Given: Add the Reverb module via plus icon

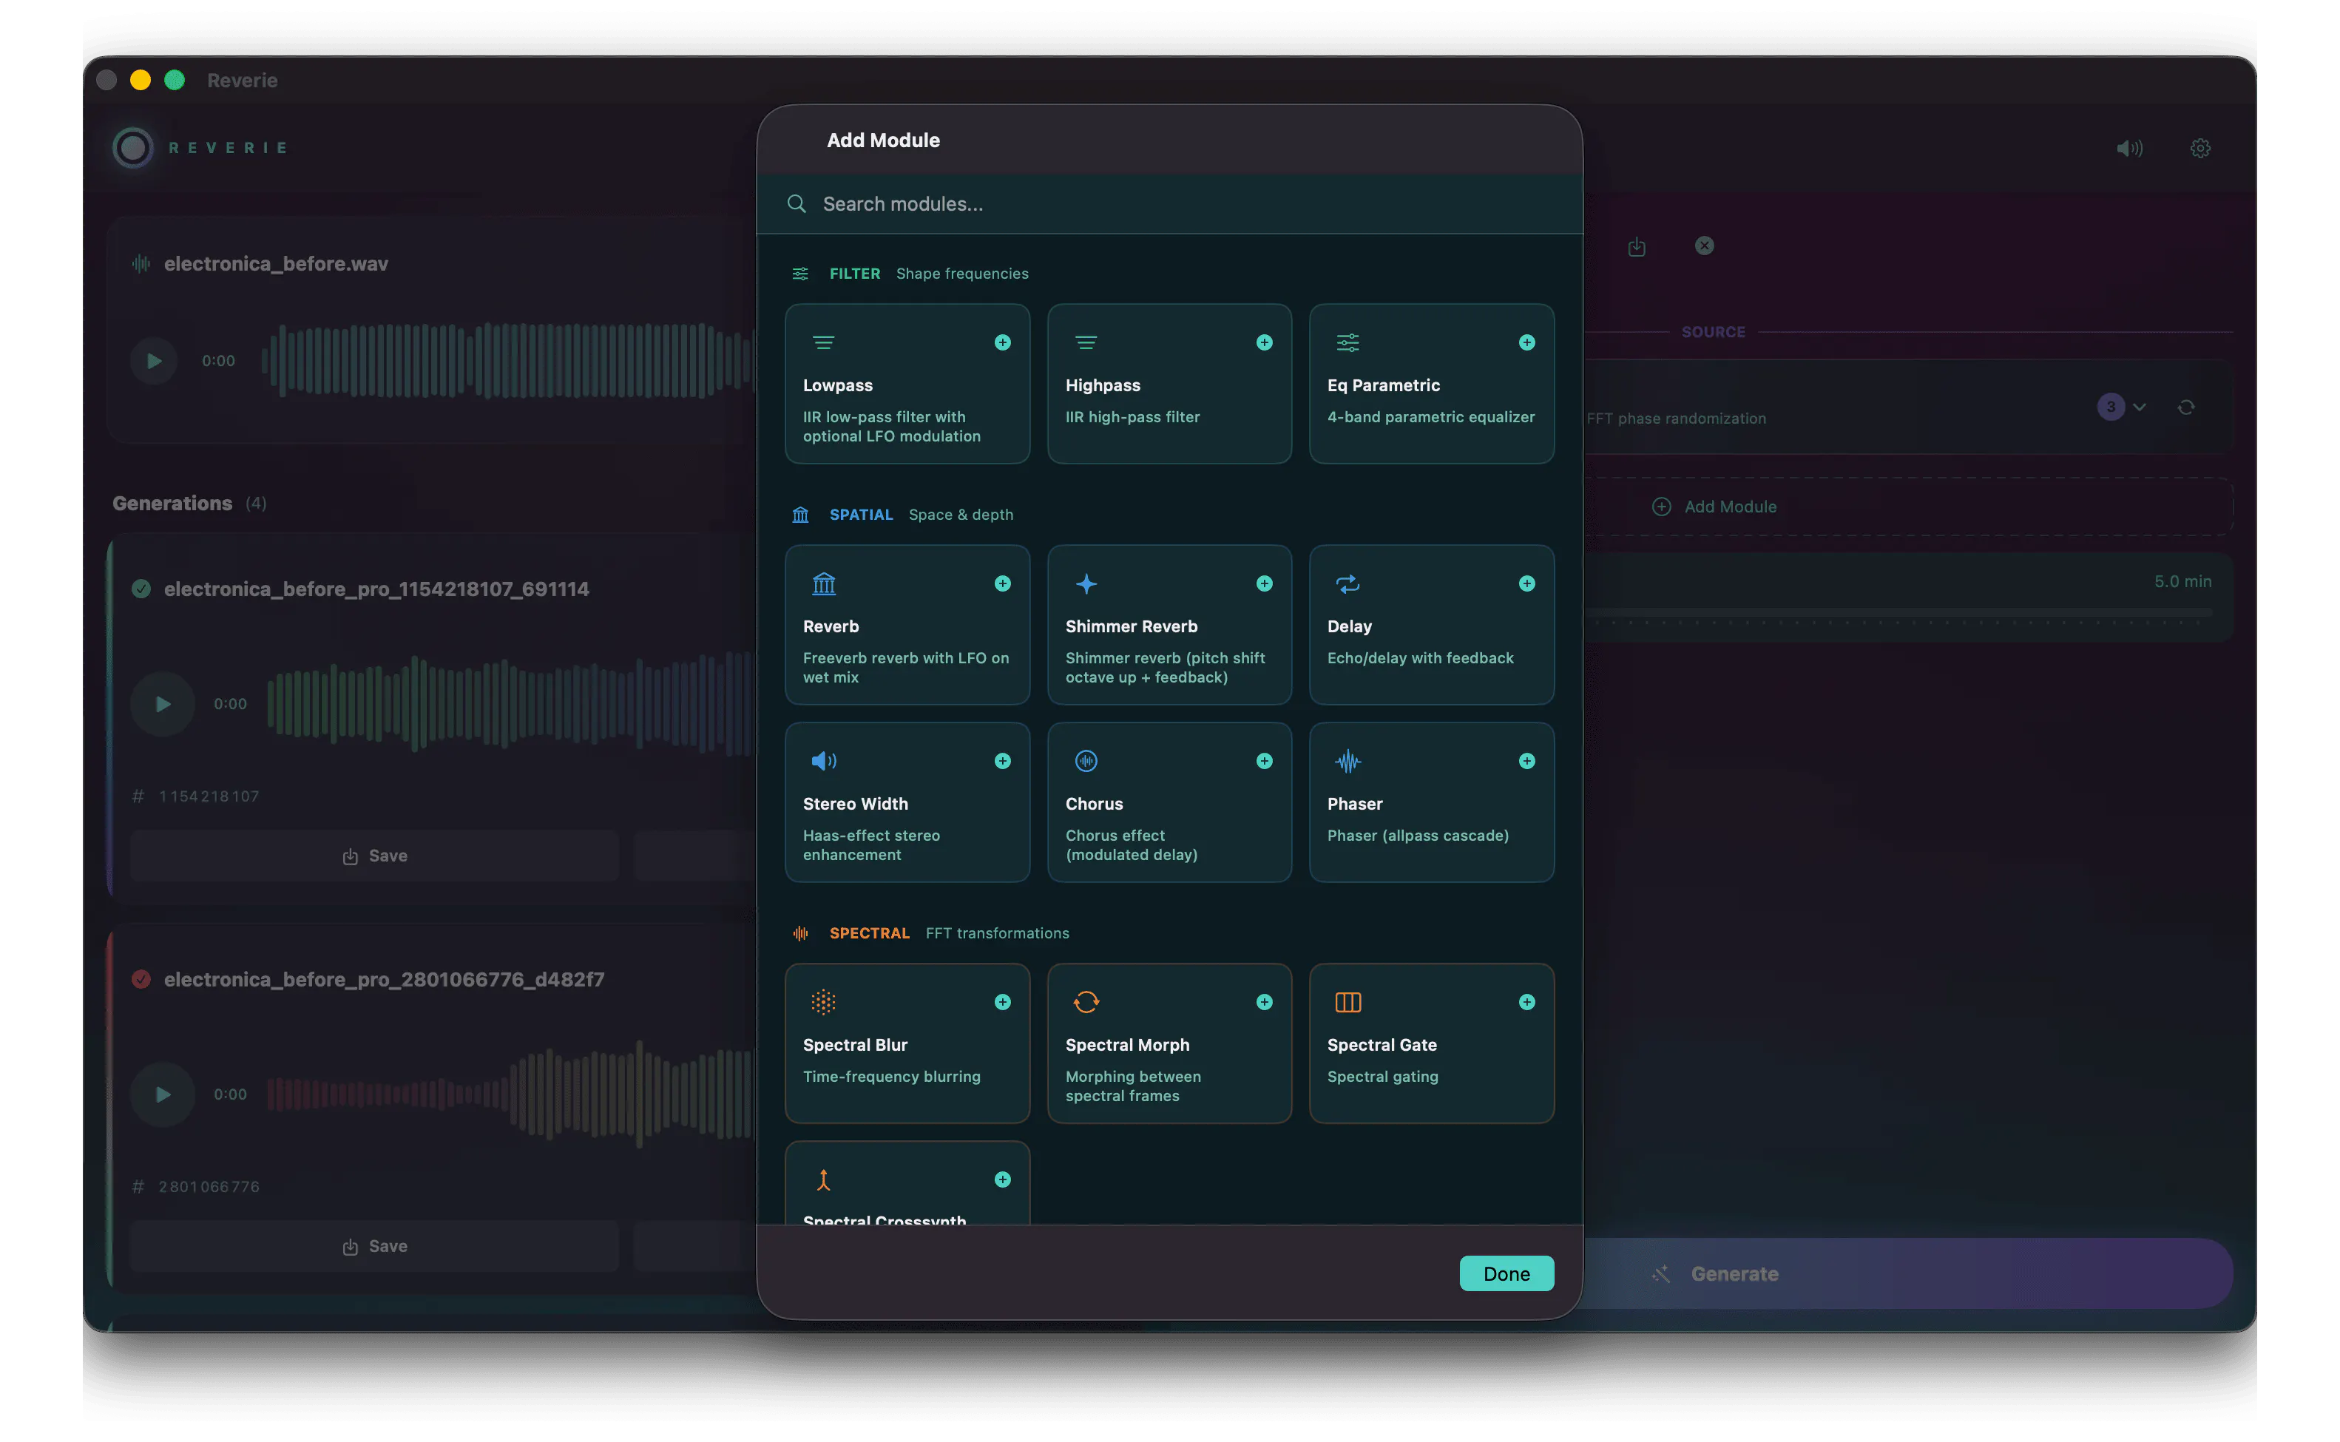Looking at the screenshot, I should coord(1002,583).
